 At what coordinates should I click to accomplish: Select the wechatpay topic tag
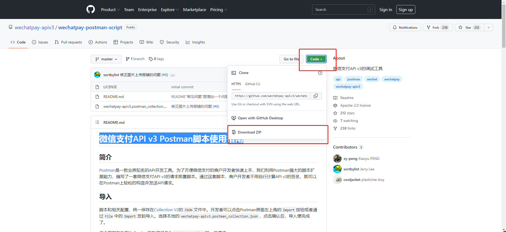point(392,79)
